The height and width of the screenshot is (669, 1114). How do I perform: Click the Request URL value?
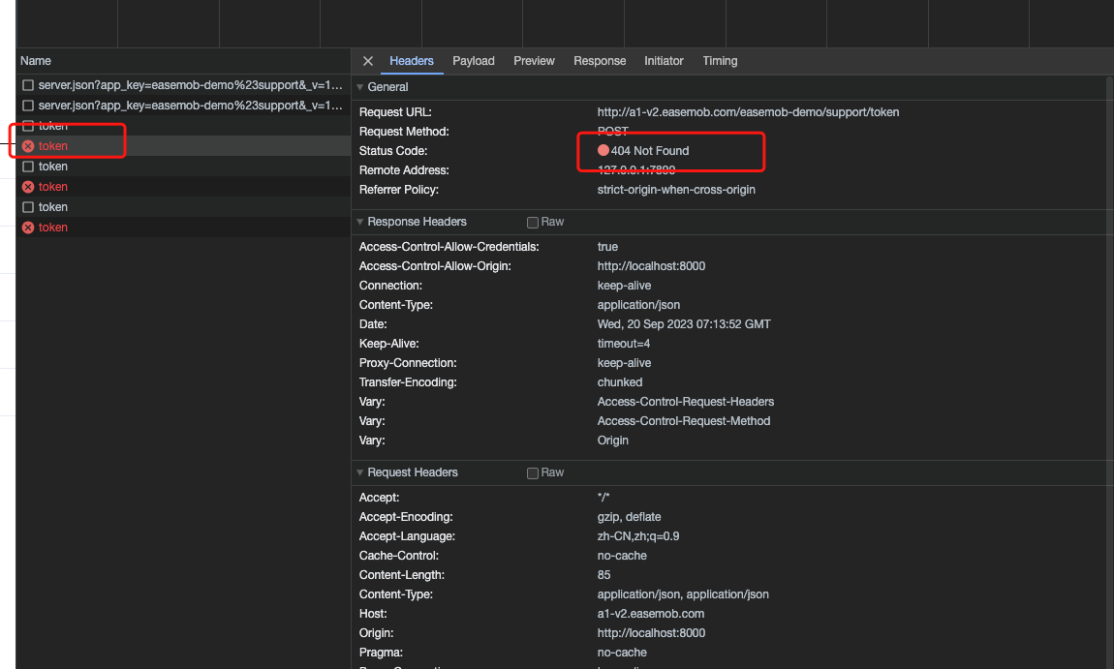[748, 112]
